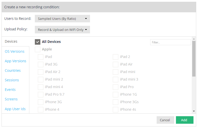Click the device list scrollbar thumb
Screen dimensions: 198x128
(x=194, y=58)
